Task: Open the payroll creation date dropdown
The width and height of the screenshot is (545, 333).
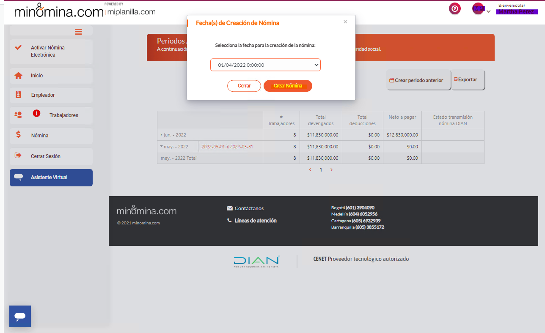Action: tap(265, 65)
